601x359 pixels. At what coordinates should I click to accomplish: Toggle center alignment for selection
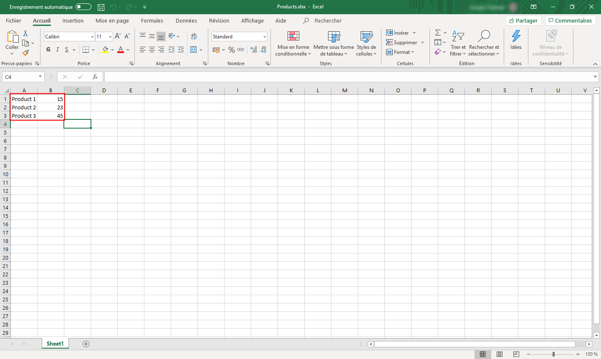(152, 50)
